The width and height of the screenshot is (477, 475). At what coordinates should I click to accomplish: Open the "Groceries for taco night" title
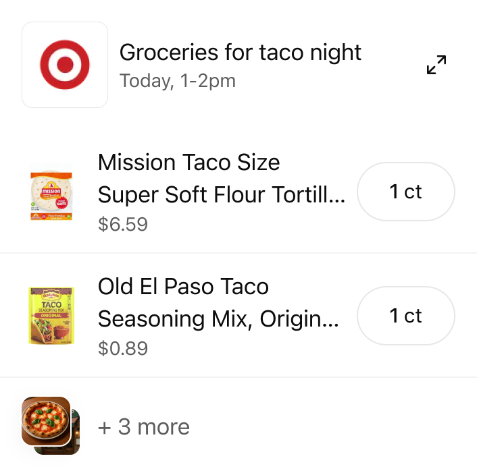(x=241, y=52)
